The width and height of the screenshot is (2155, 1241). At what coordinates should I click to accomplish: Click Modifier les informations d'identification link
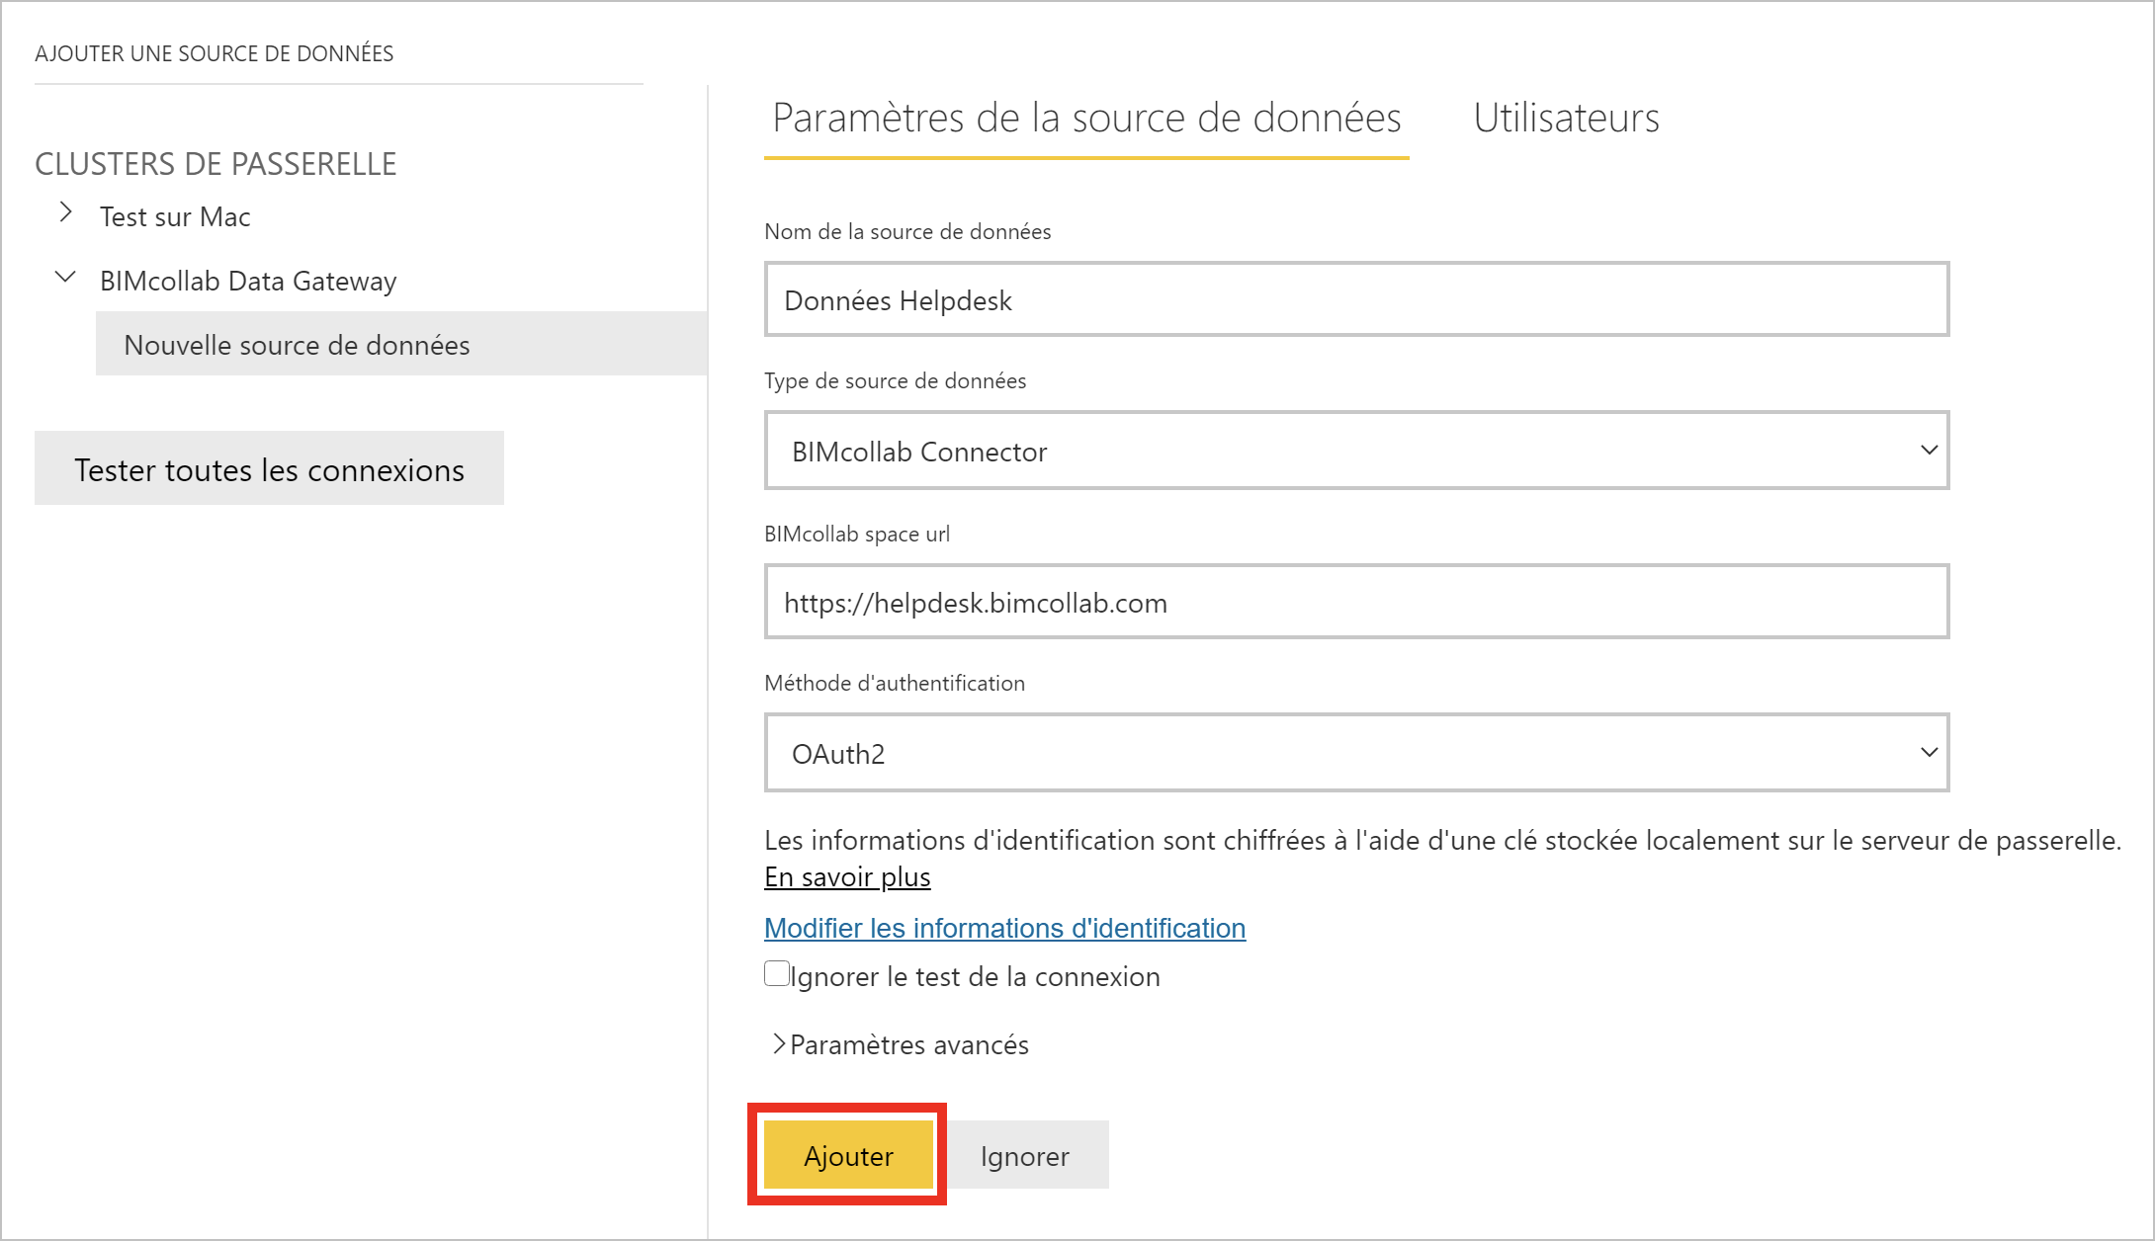(1004, 928)
